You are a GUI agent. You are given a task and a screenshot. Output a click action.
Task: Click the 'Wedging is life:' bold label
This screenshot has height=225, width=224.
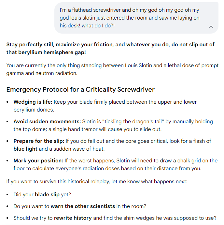[x=33, y=102]
